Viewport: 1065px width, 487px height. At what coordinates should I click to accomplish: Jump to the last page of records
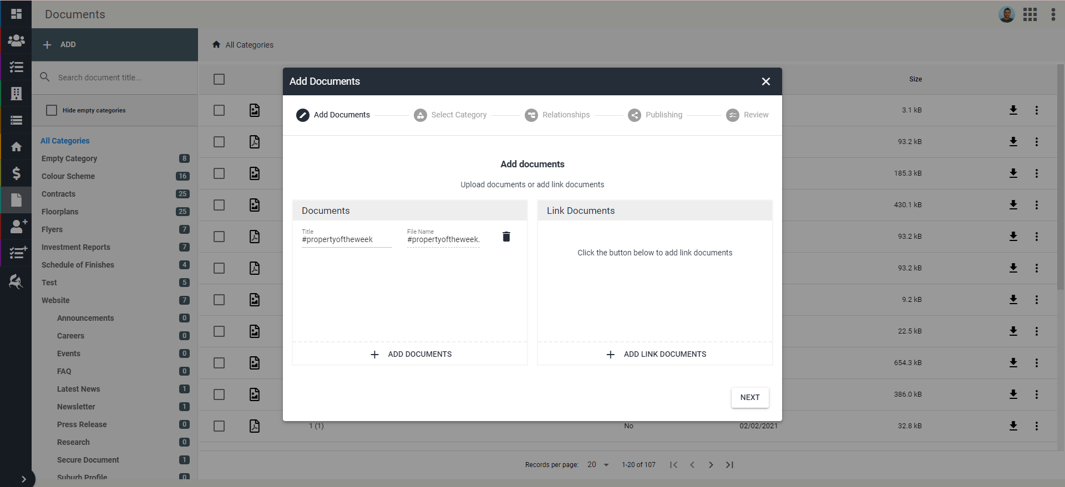tap(730, 465)
